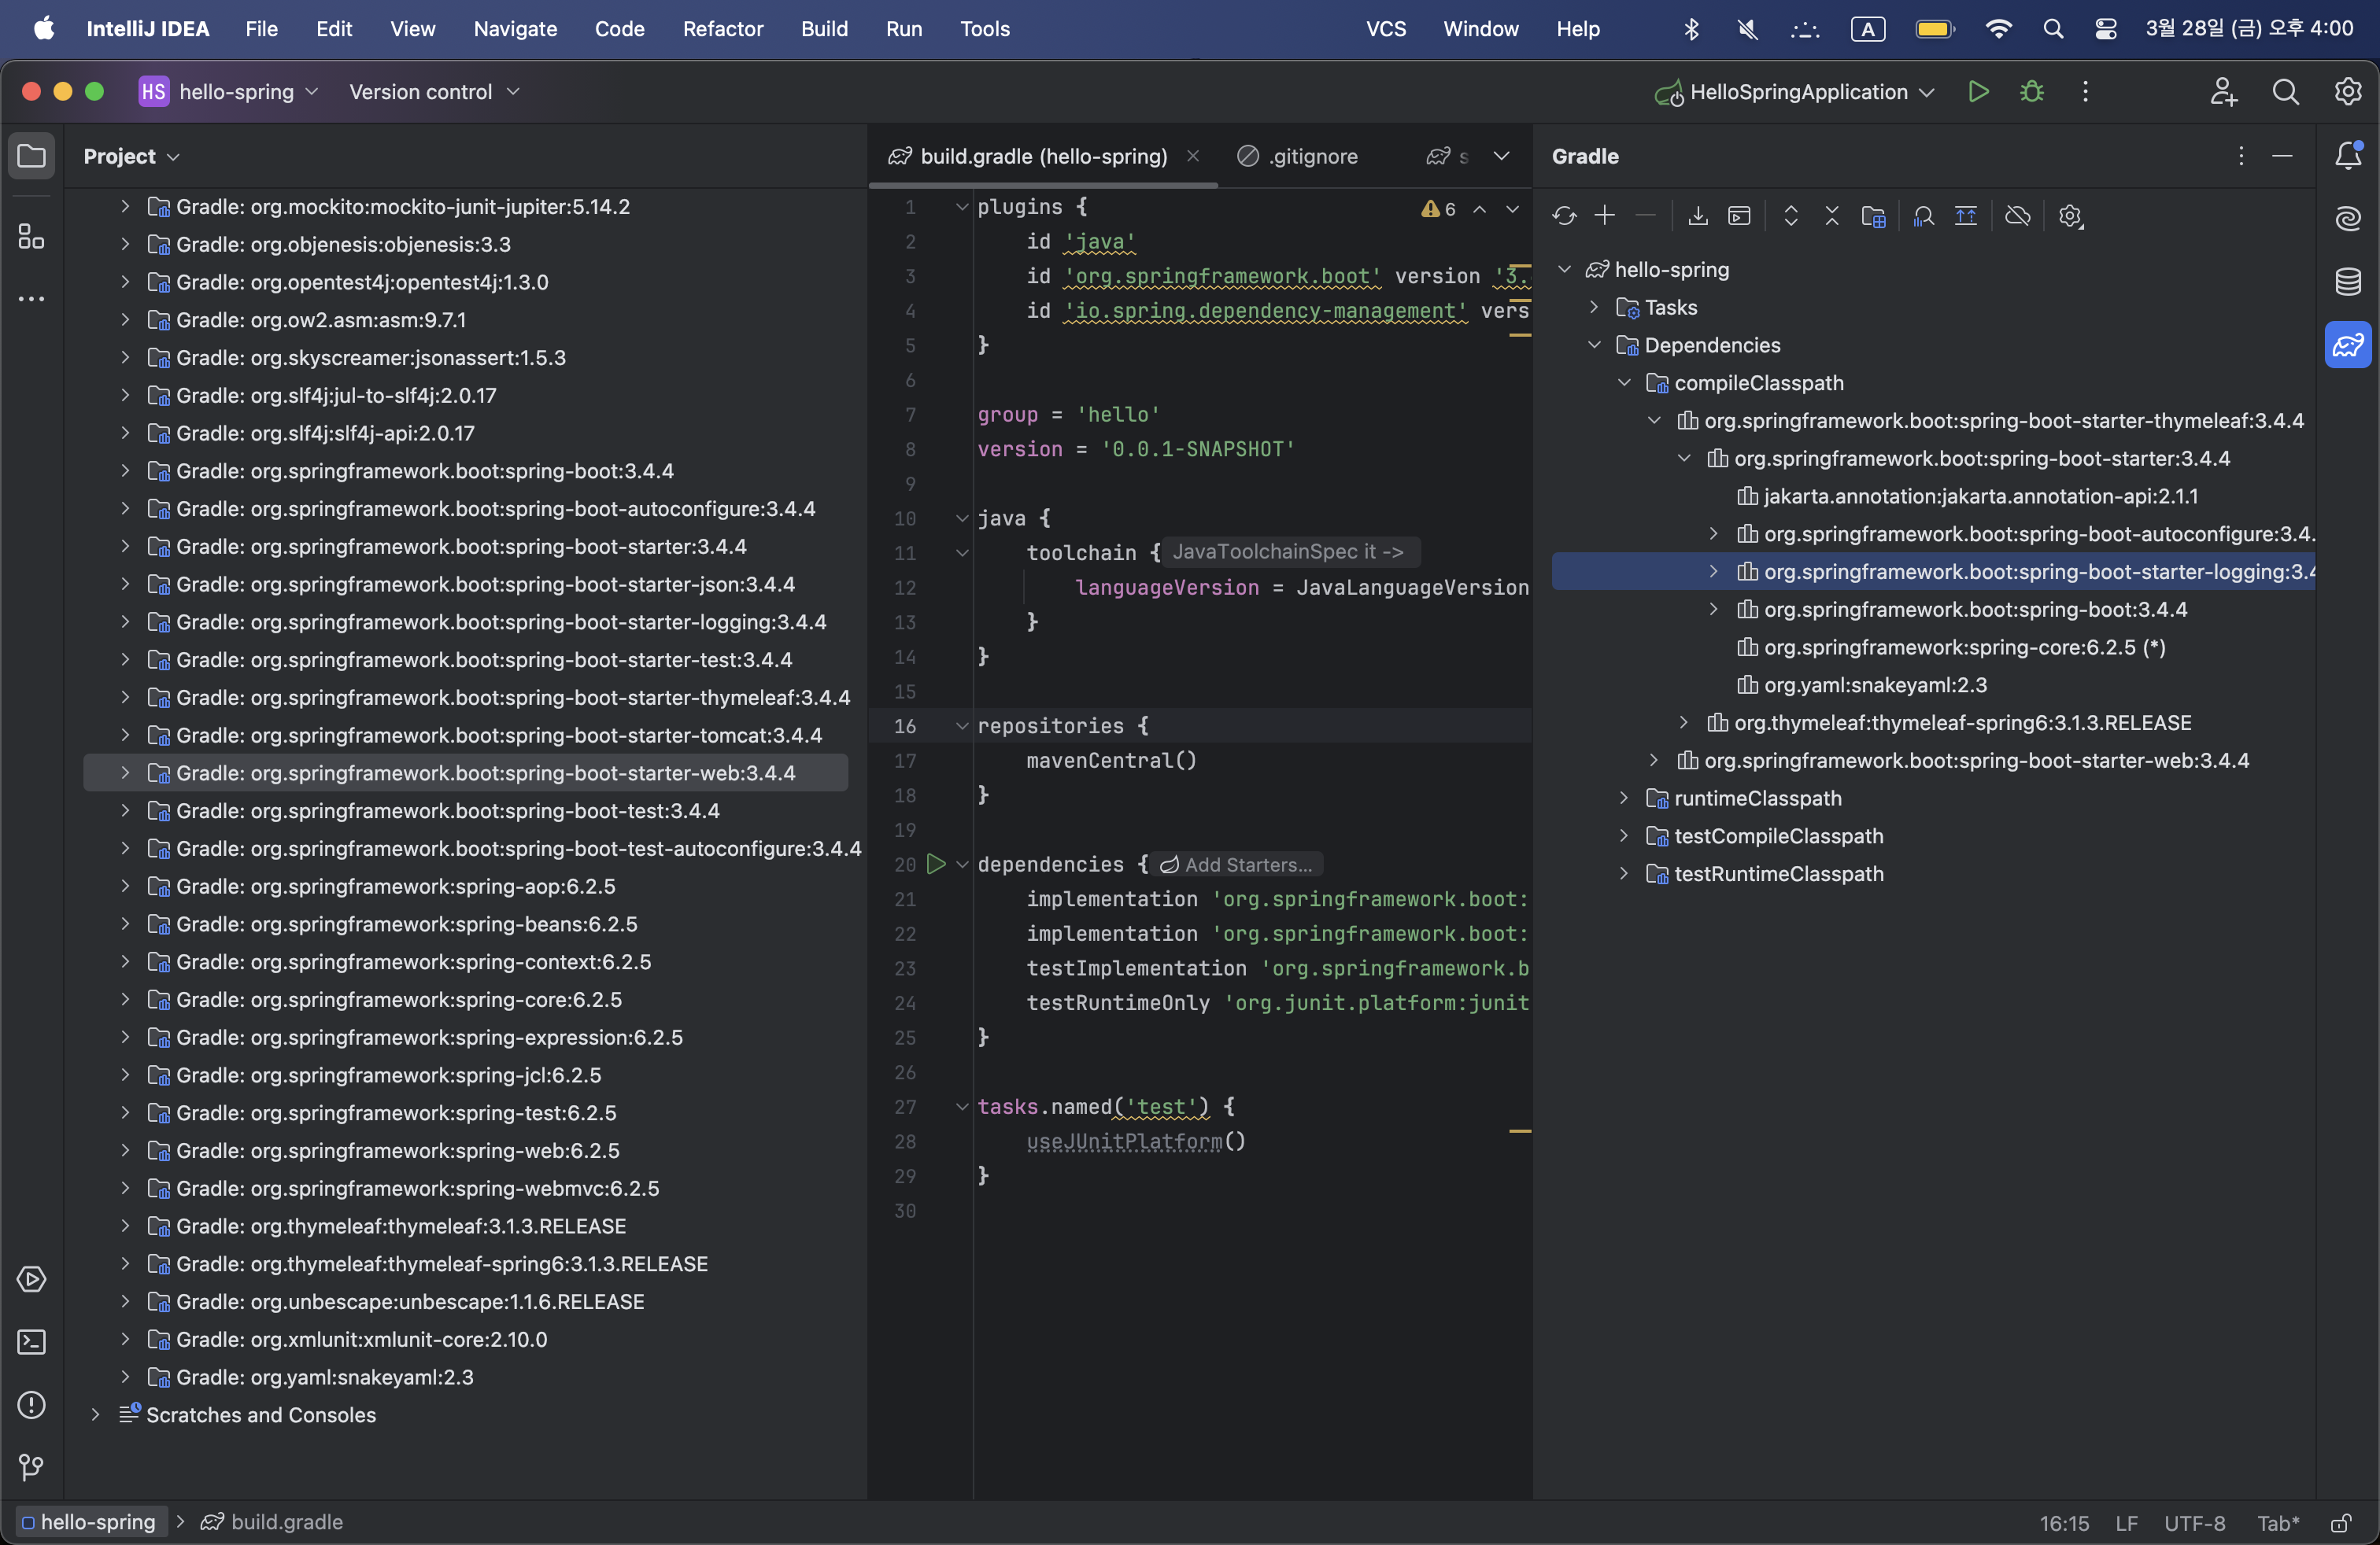This screenshot has height=1545, width=2380.
Task: Collapse the Dependencies node in Gradle
Action: tap(1594, 345)
